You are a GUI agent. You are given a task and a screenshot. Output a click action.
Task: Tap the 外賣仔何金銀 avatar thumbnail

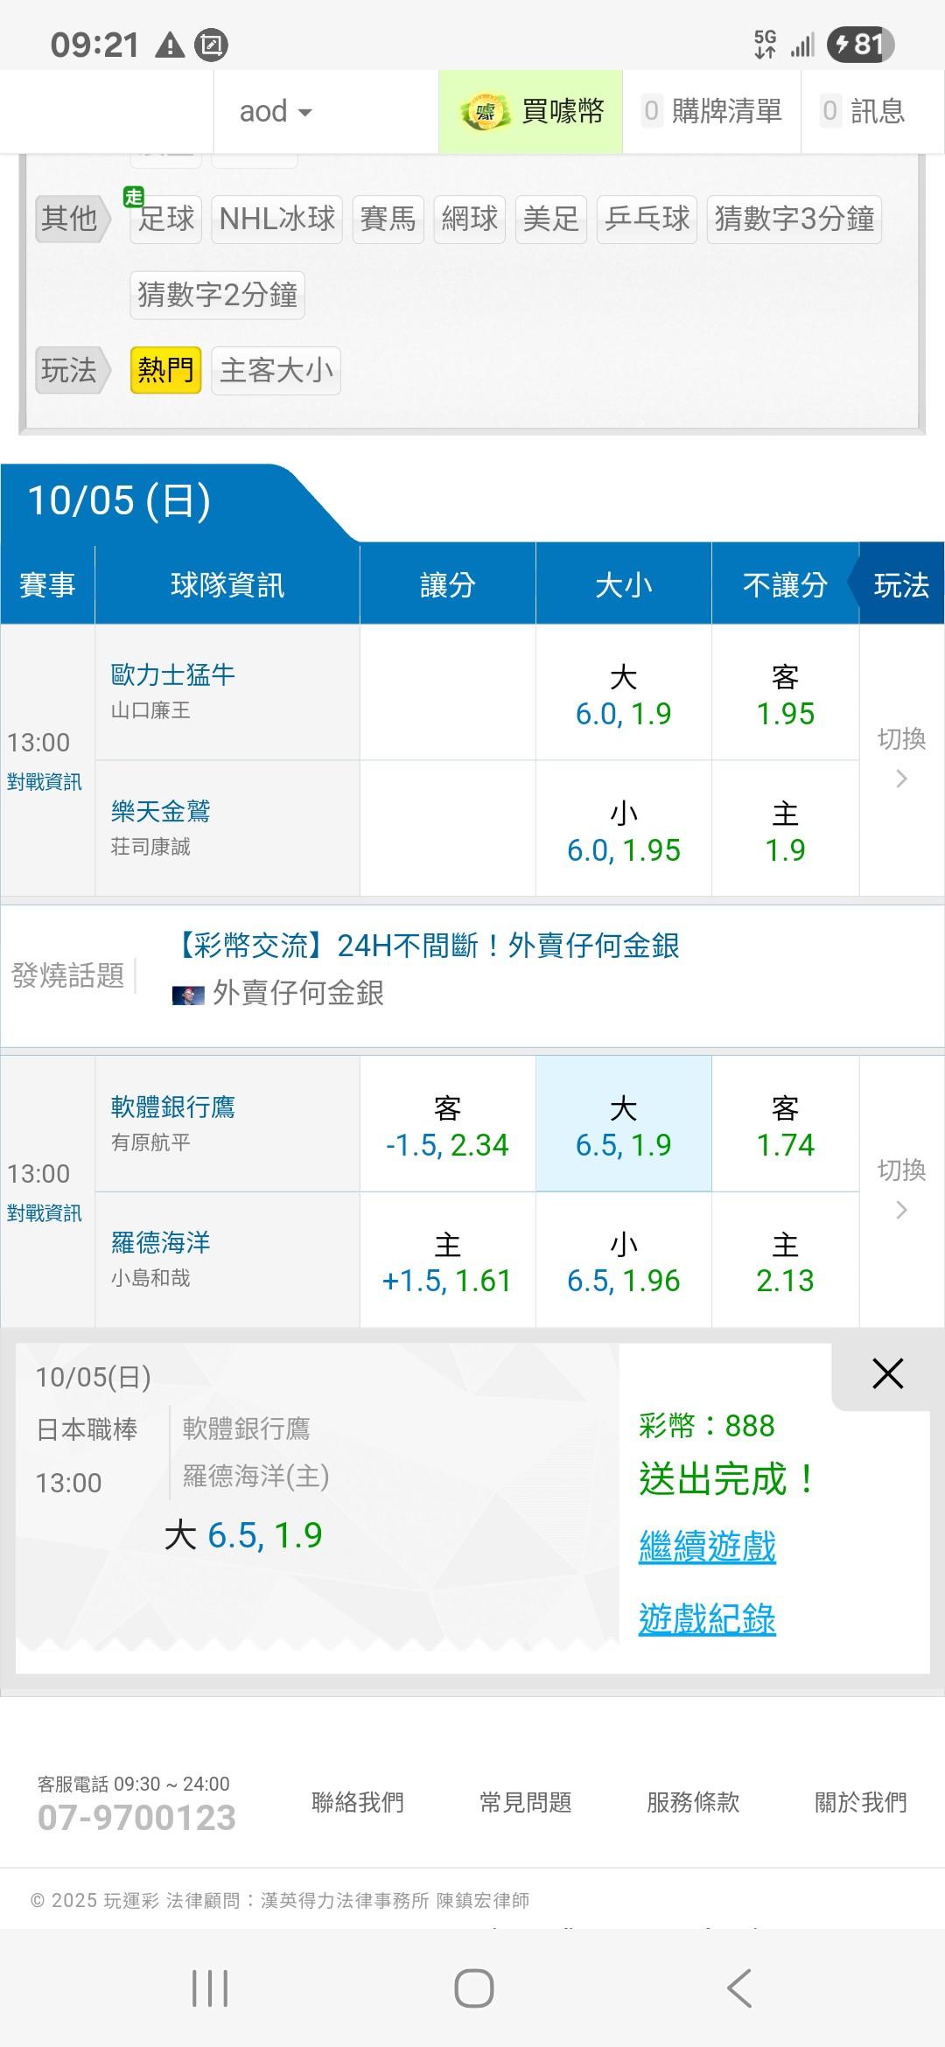tap(188, 995)
